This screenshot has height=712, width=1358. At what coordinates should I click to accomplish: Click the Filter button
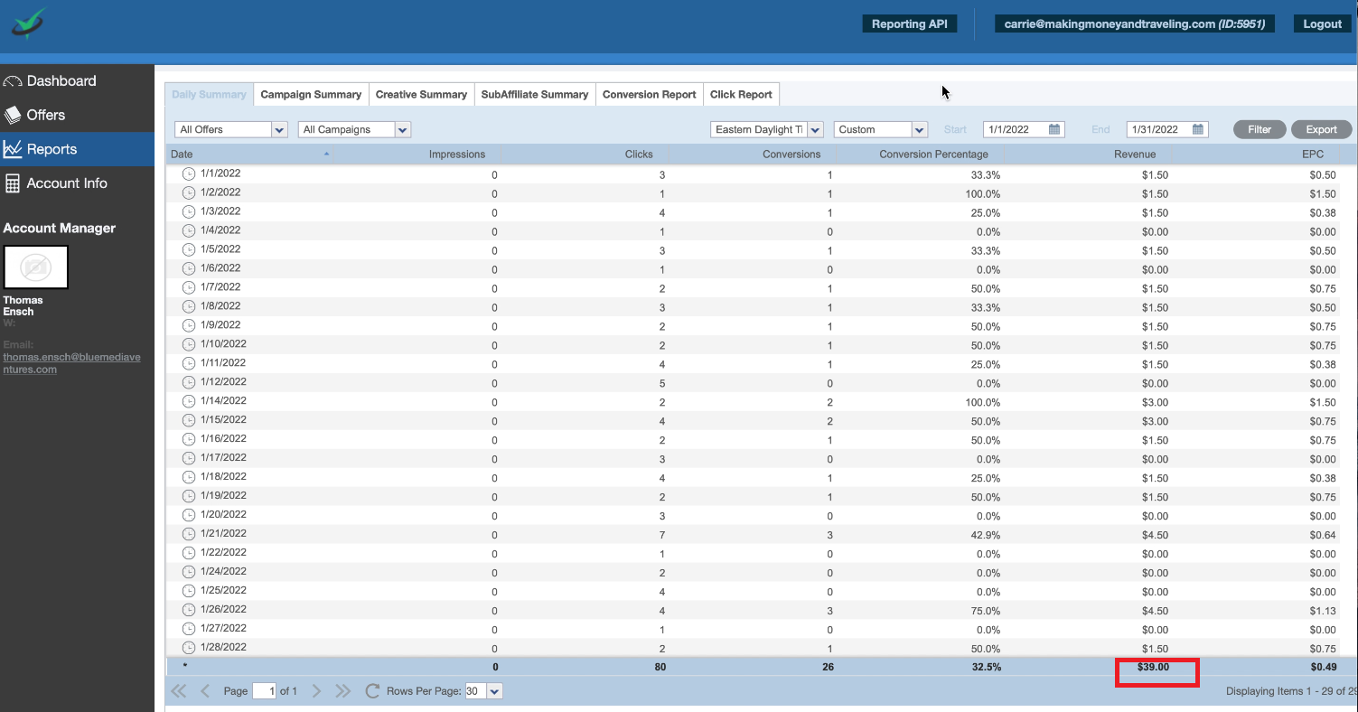pyautogui.click(x=1260, y=129)
